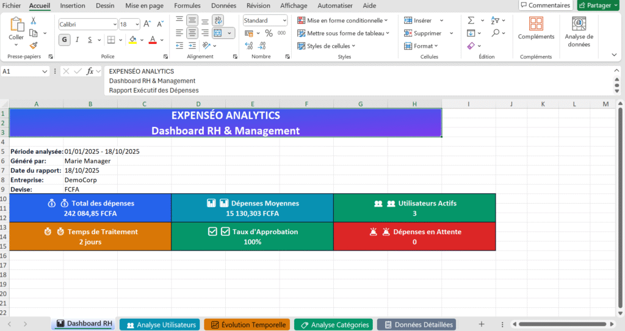Open the Commentaires pane button

(545, 5)
